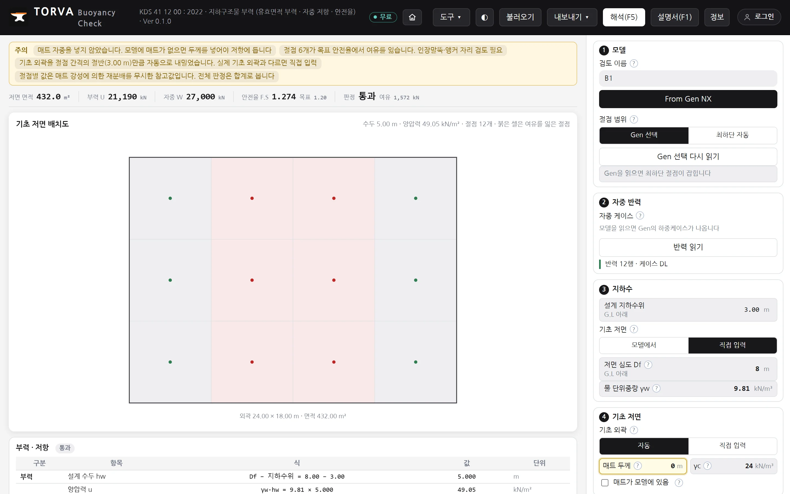Click the top-left green node in layout
Viewport: 790px width, 494px height.
point(170,198)
